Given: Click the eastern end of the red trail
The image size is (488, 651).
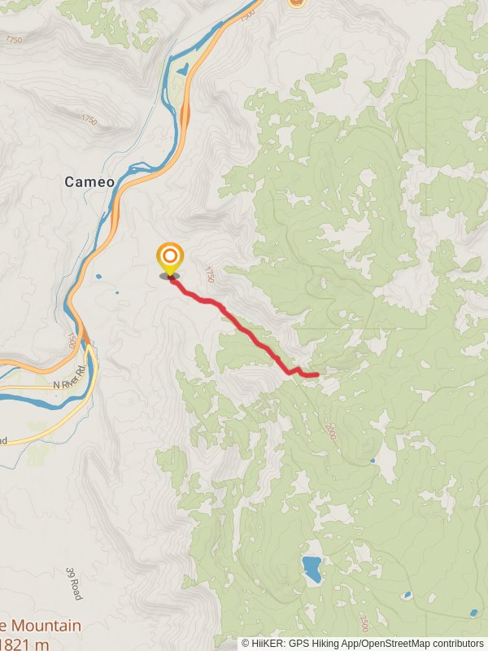Looking at the screenshot, I should pyautogui.click(x=316, y=375).
